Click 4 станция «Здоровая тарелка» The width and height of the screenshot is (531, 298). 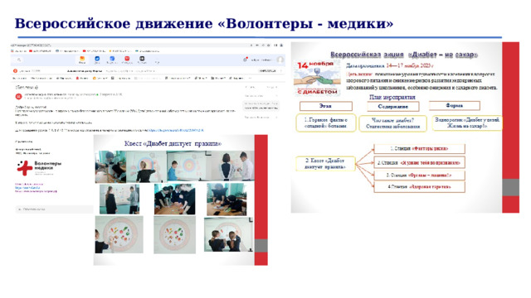click(419, 187)
